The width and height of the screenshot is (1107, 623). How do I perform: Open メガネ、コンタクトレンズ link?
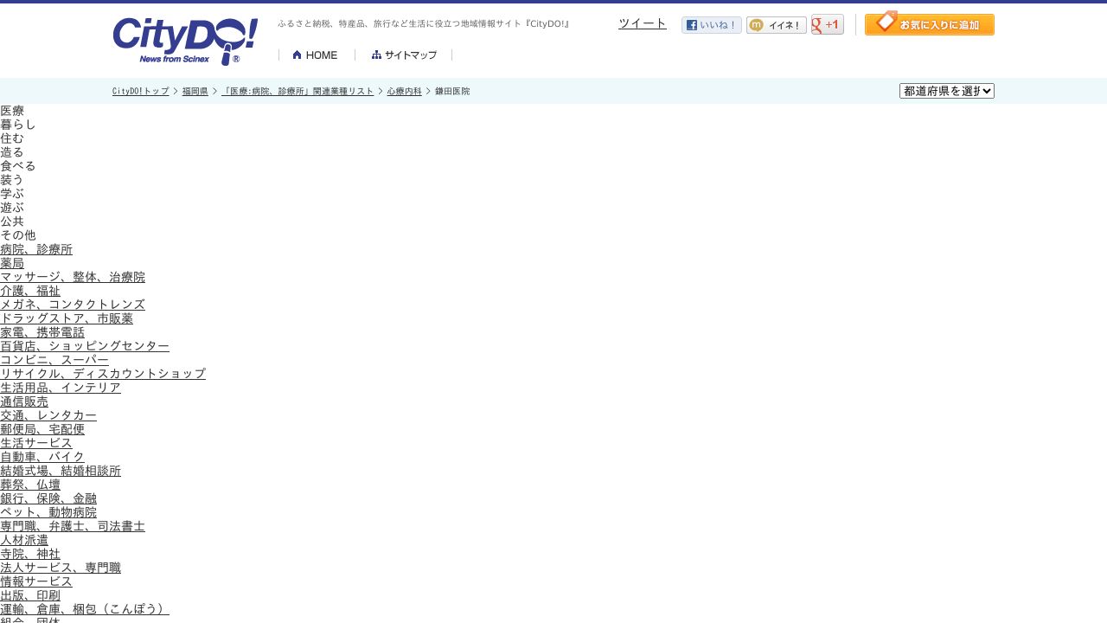click(x=73, y=305)
